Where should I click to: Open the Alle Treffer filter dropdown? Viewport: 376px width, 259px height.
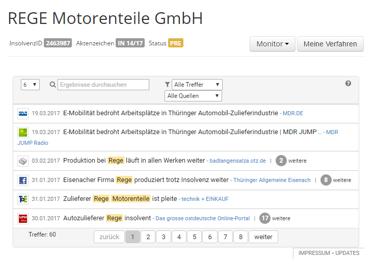(197, 85)
